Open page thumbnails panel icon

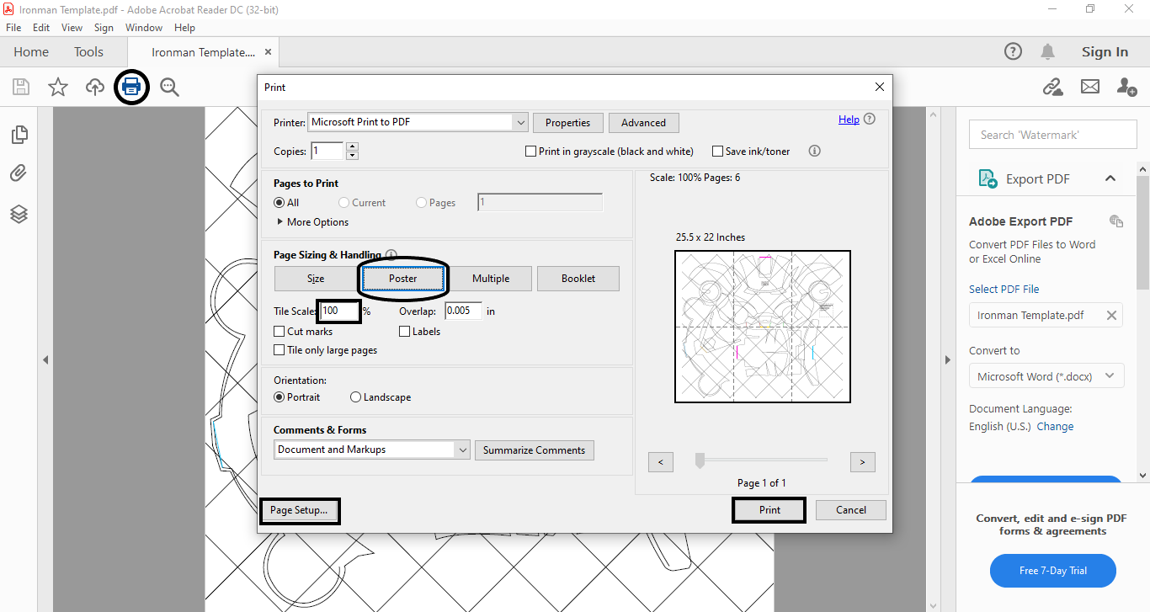(x=19, y=135)
